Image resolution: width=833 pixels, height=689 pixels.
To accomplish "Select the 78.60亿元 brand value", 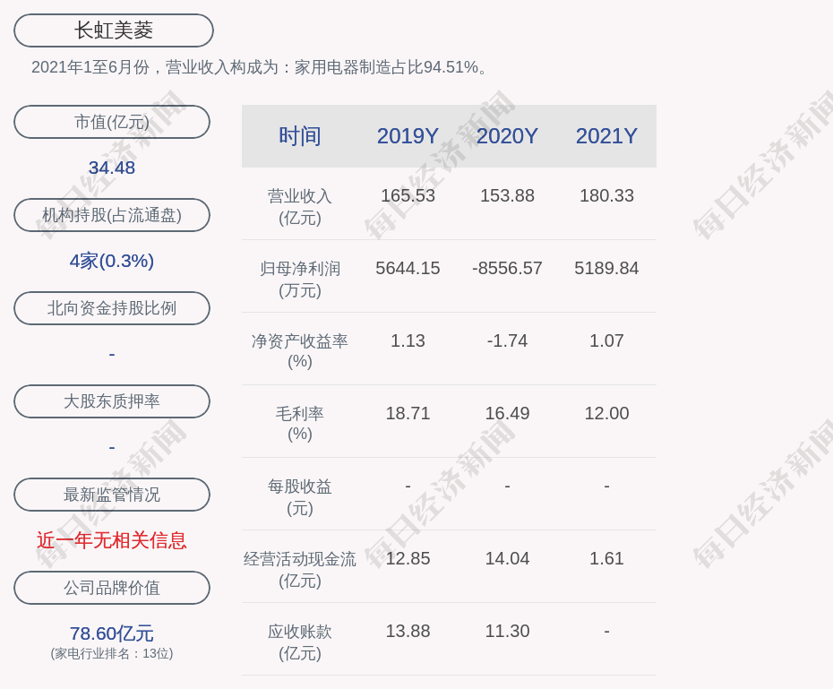I will click(112, 633).
